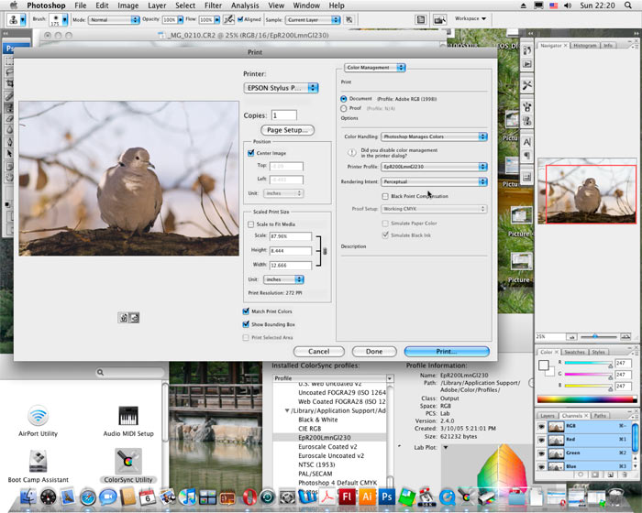642x513 pixels.
Task: Toggle the airbrush icon in options bar
Action: click(229, 19)
